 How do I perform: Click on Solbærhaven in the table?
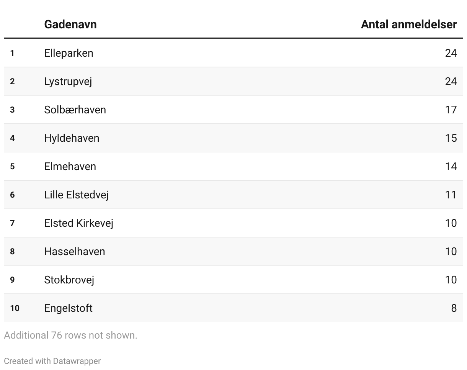tap(75, 110)
